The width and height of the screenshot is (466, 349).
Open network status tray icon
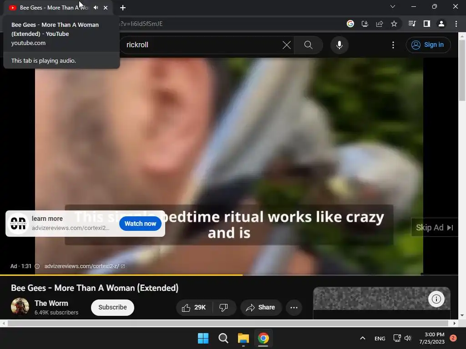click(x=397, y=338)
